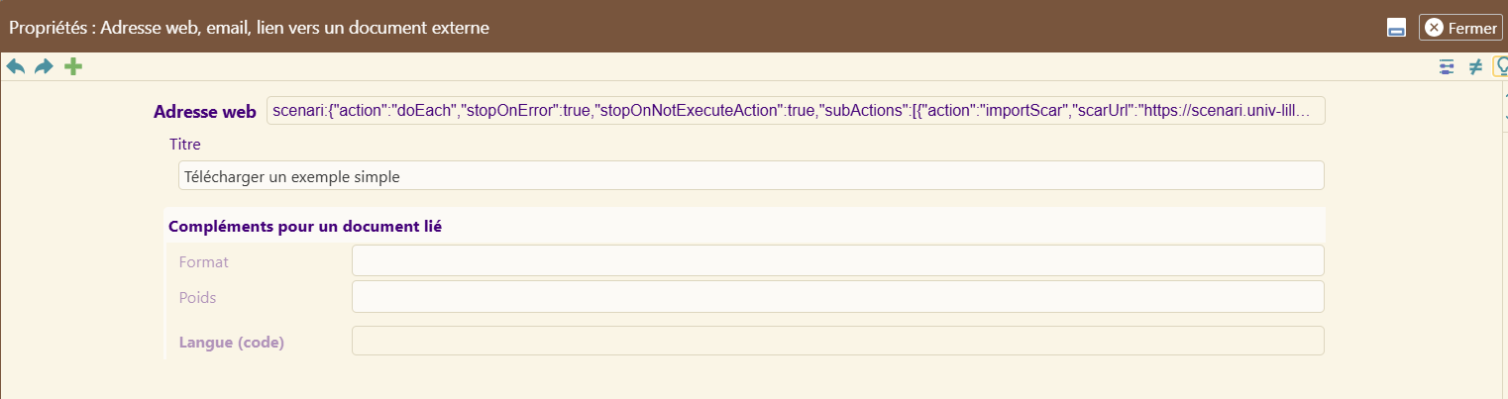Click the Compléments pour un document lié header

305,226
